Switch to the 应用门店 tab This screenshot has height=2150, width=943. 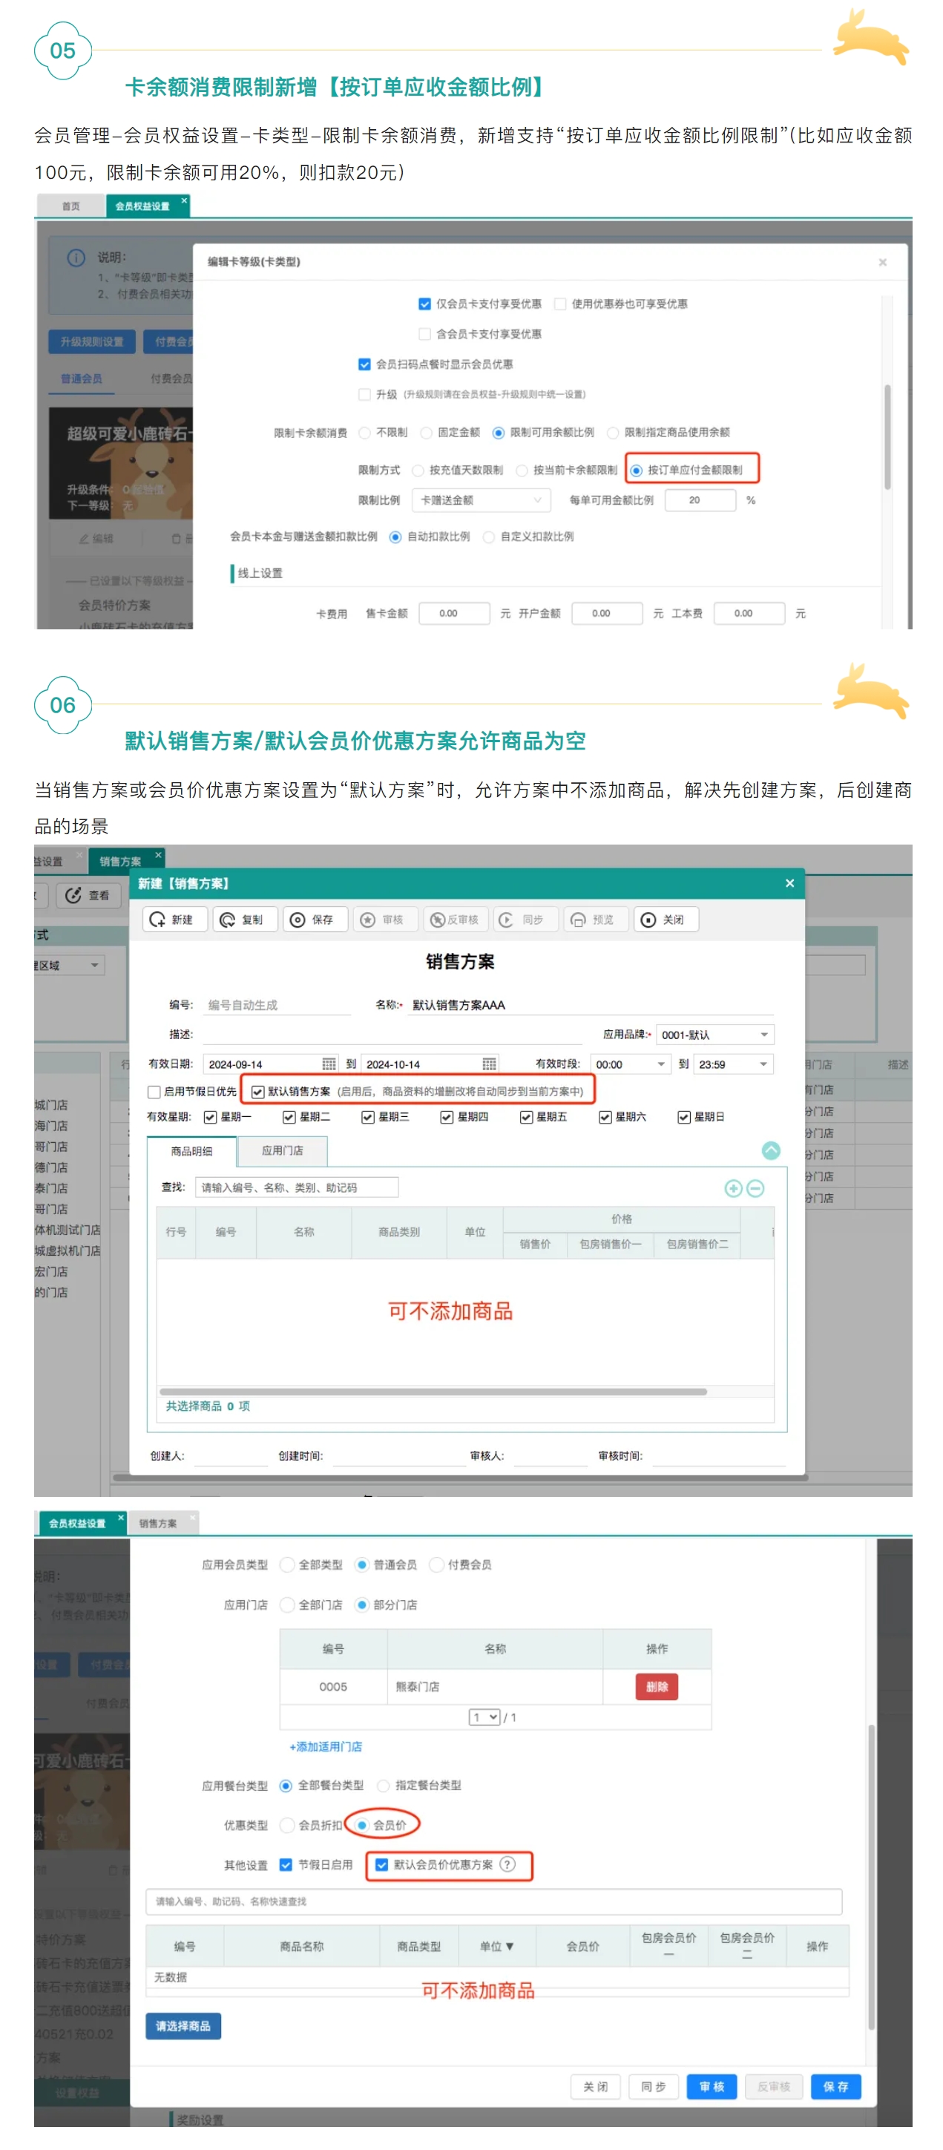tap(282, 1150)
